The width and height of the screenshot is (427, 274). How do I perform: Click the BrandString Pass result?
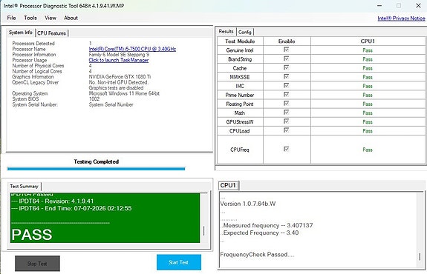[368, 59]
